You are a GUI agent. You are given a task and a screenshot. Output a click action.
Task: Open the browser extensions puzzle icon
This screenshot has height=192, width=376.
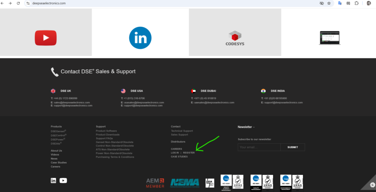[x=356, y=3]
